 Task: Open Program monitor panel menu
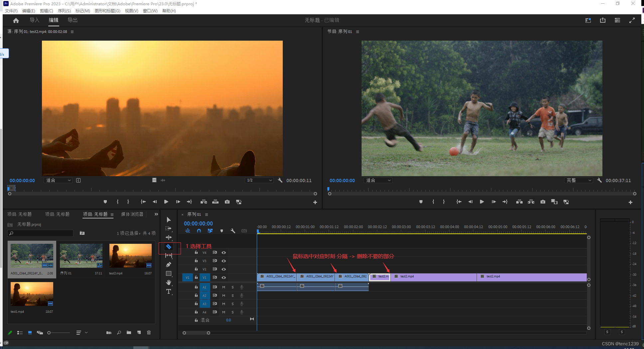[358, 32]
